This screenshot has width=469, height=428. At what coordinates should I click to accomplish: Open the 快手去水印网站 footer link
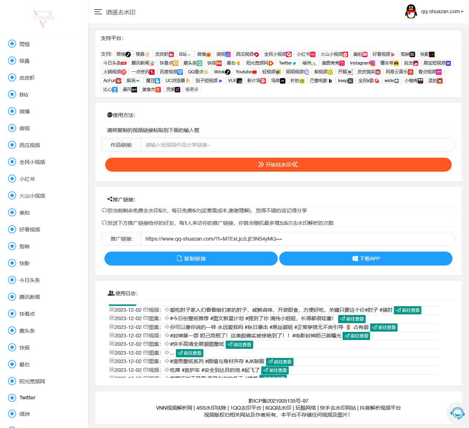[338, 408]
